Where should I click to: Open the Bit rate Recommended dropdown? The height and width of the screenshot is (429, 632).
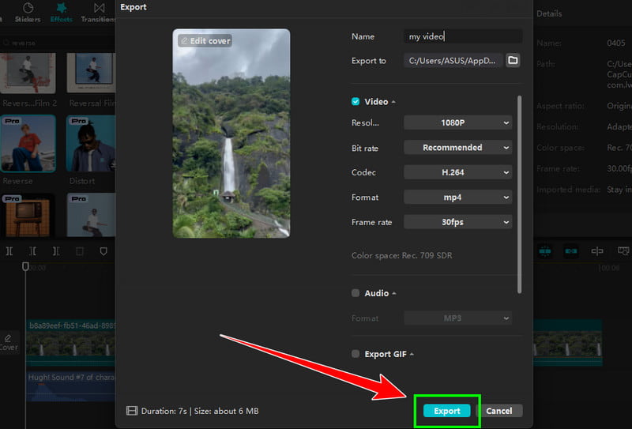[457, 148]
